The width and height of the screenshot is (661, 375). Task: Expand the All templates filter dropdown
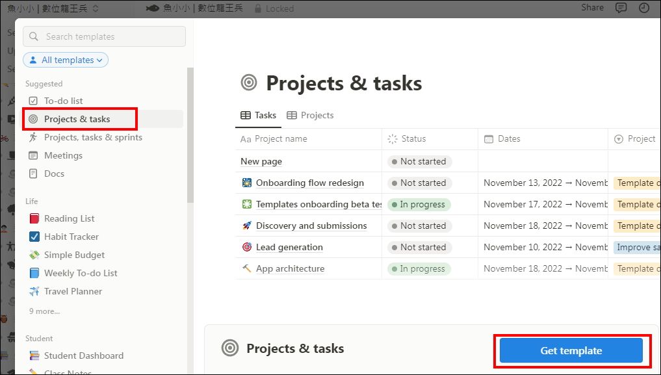tap(66, 60)
